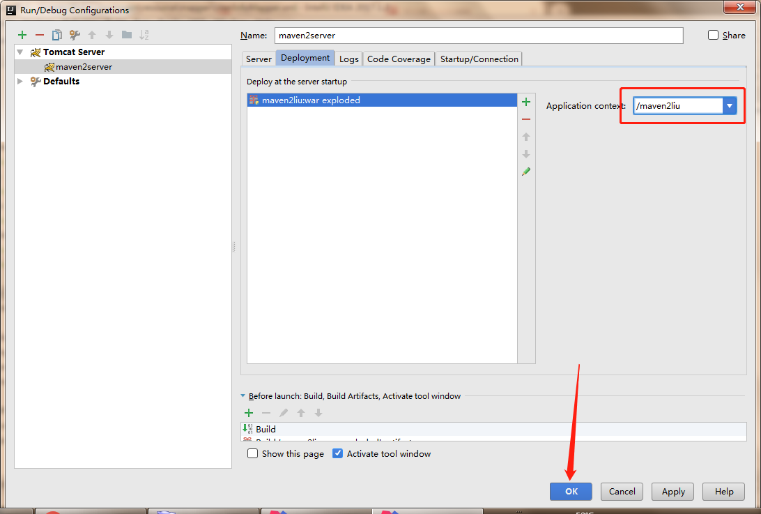Switch to the Server tab

click(259, 59)
